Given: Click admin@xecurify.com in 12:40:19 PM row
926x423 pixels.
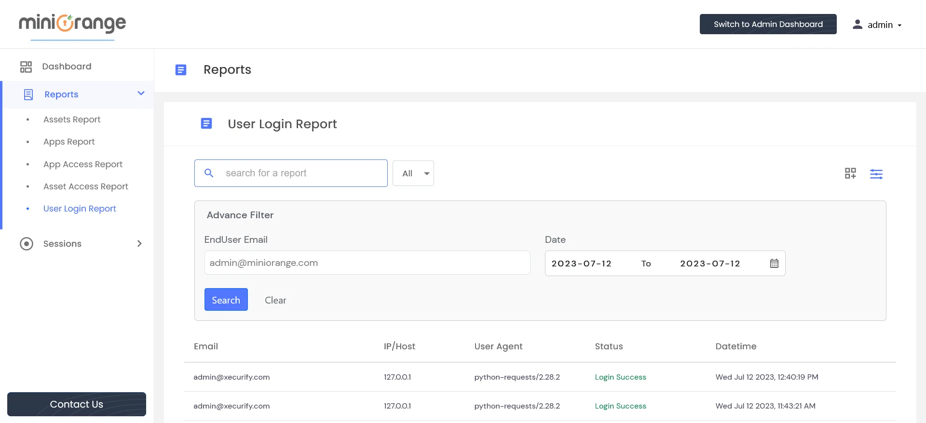Looking at the screenshot, I should (x=231, y=377).
